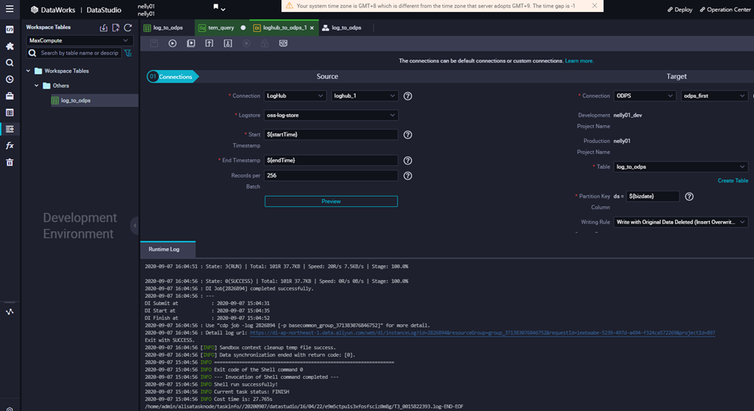This screenshot has width=754, height=411.
Task: Switch to the first log_to_odps table tab
Action: click(168, 28)
